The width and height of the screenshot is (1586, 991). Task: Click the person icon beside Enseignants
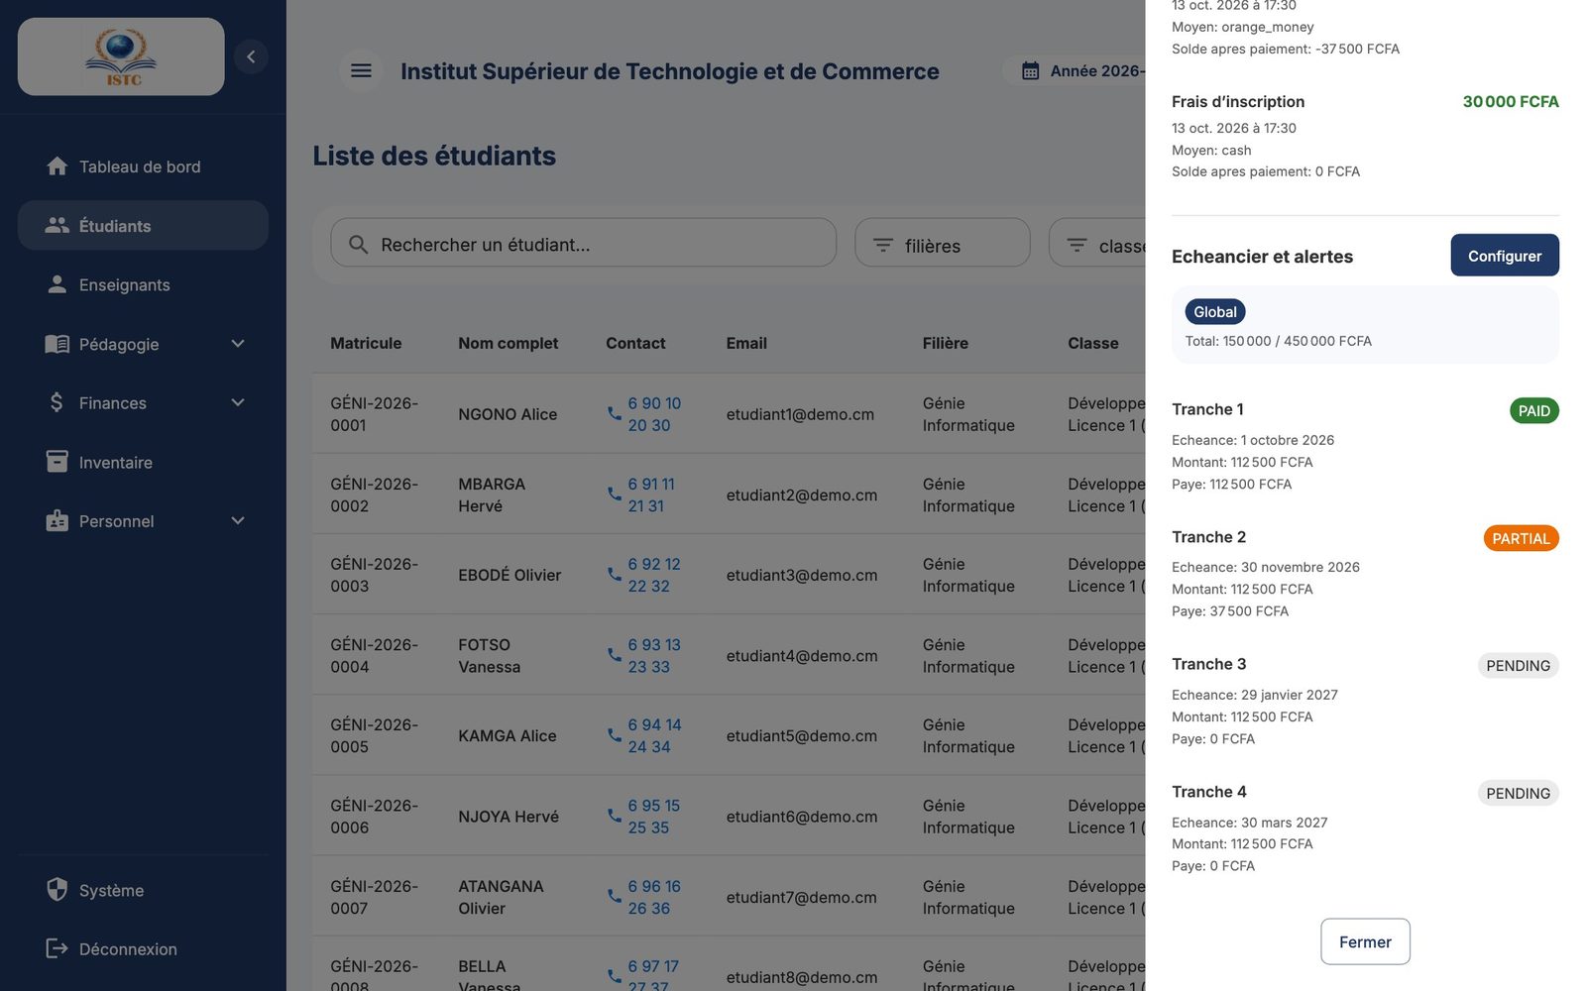click(57, 284)
